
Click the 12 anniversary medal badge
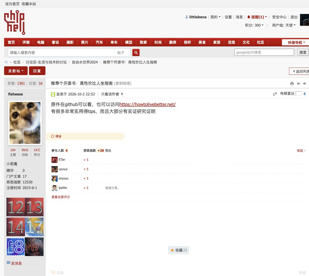tap(16, 207)
